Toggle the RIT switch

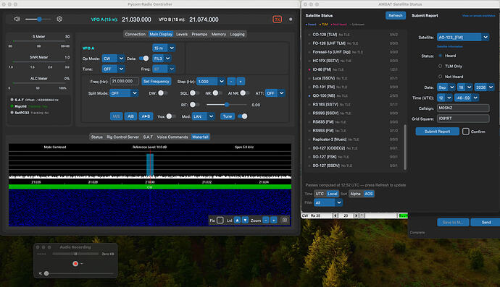[x=194, y=104]
